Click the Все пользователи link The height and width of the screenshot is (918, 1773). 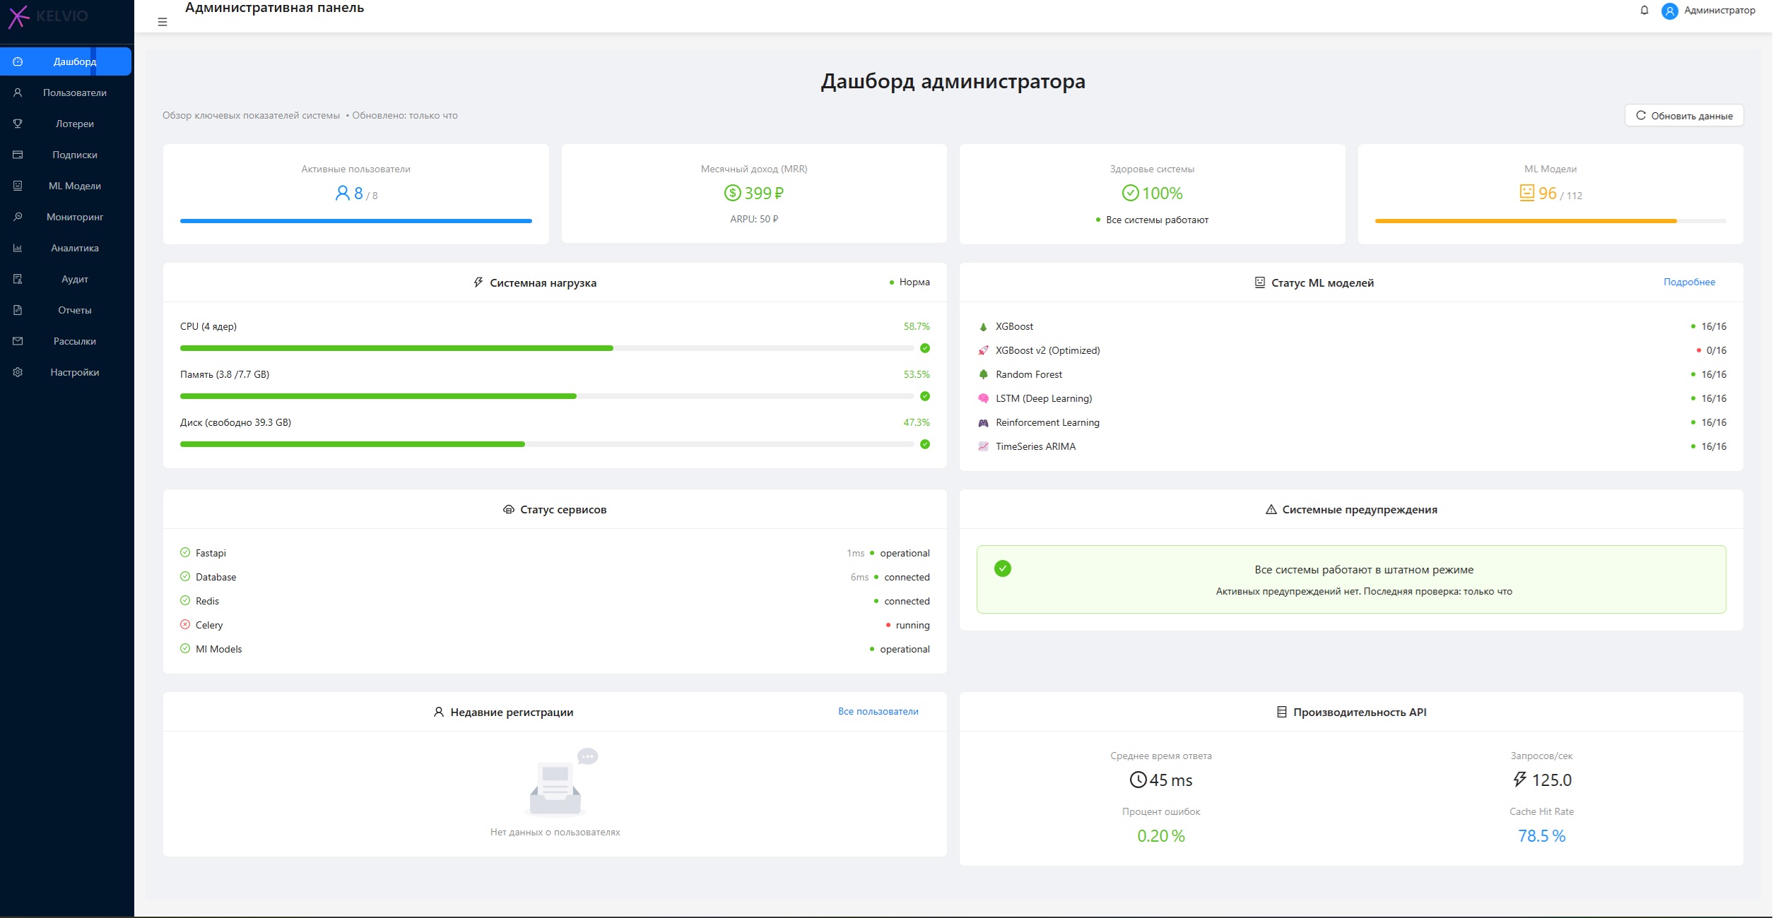[x=878, y=711]
